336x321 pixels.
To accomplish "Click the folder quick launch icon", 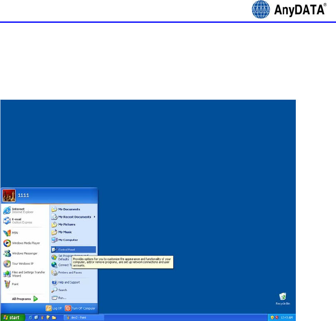I will pos(54,318).
